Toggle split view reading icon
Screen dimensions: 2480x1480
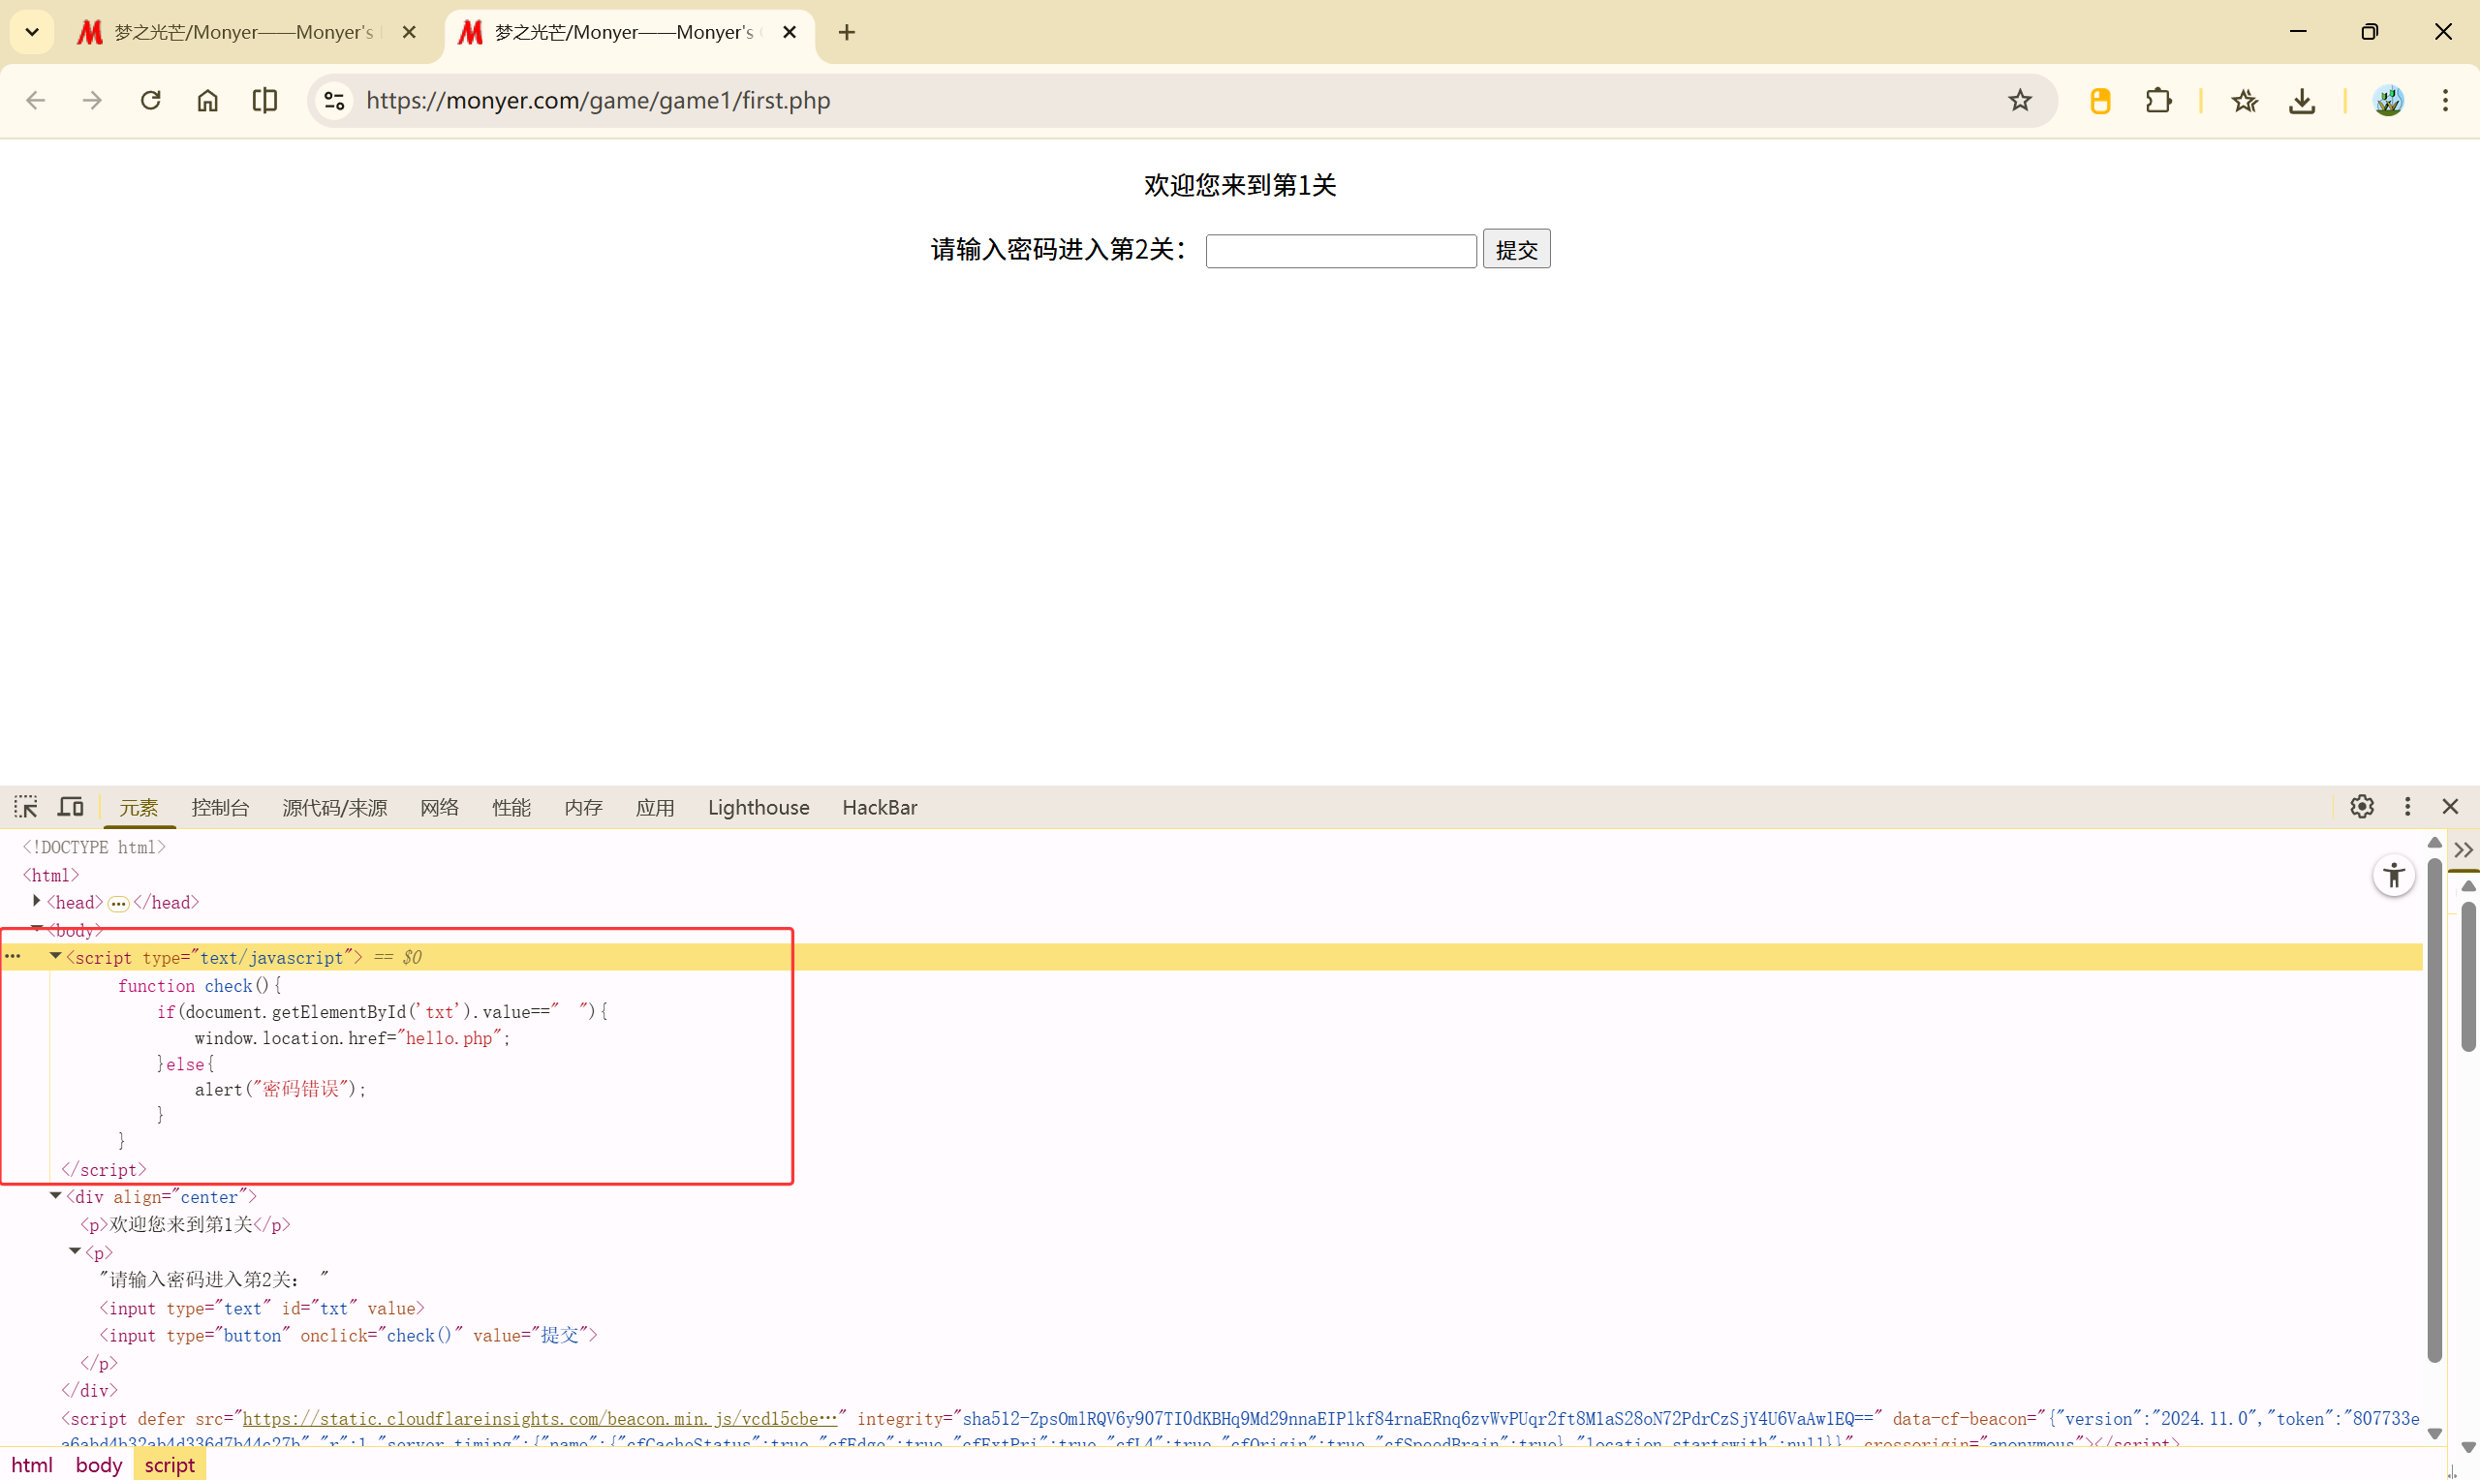click(264, 101)
